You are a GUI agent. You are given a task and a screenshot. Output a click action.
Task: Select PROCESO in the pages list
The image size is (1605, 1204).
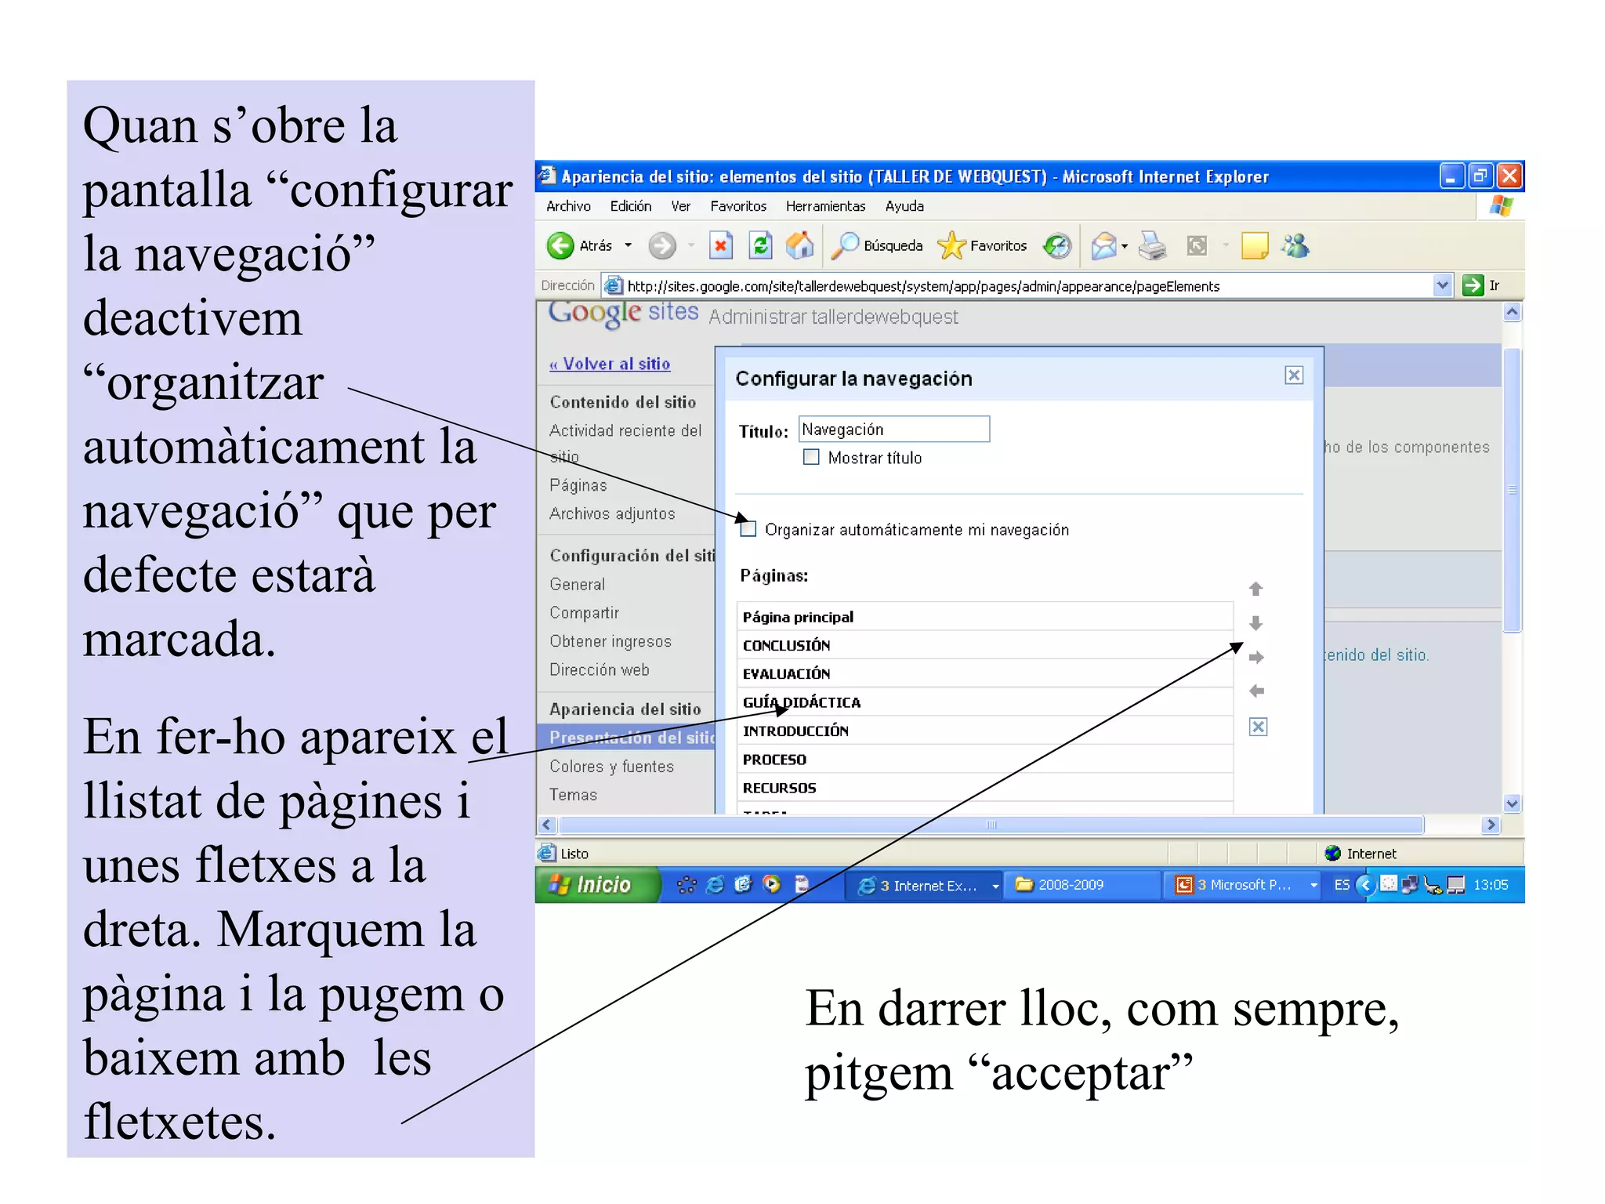click(x=985, y=759)
